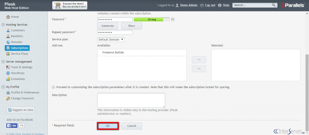The width and height of the screenshot is (309, 135).
Task: Click the password strength (?) hint
Action: [173, 20]
